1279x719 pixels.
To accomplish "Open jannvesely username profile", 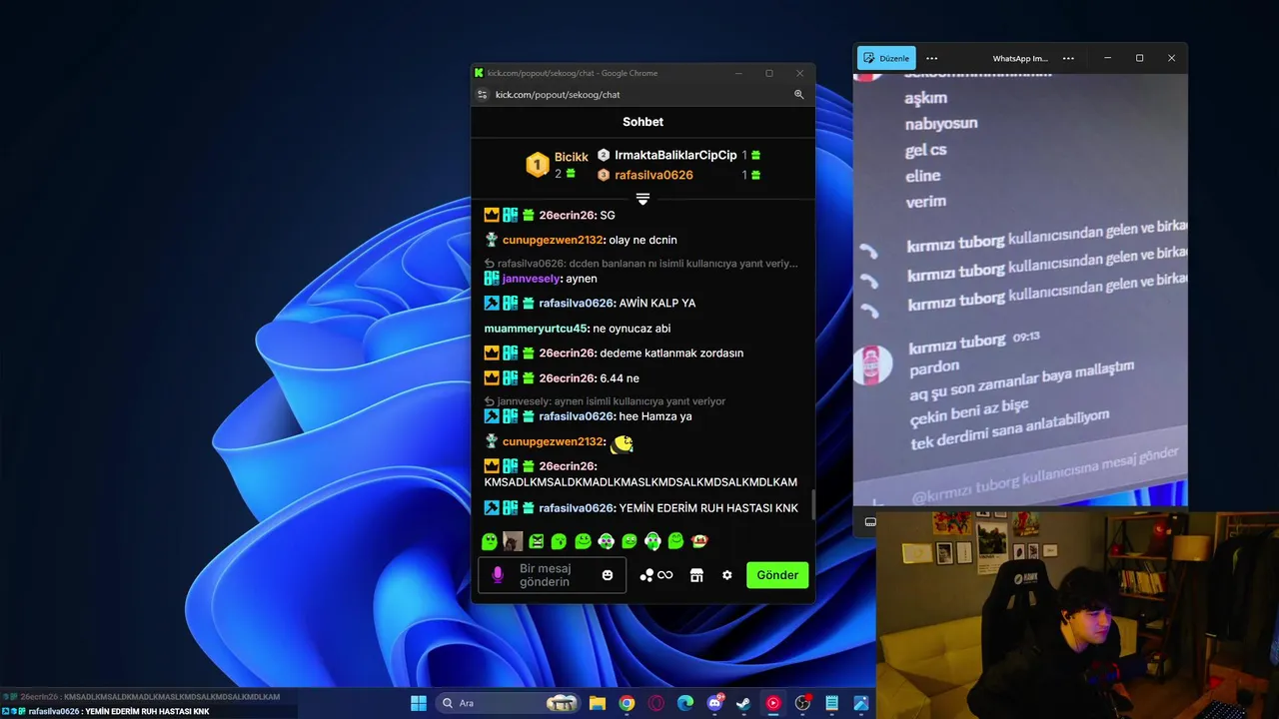I will pos(531,279).
